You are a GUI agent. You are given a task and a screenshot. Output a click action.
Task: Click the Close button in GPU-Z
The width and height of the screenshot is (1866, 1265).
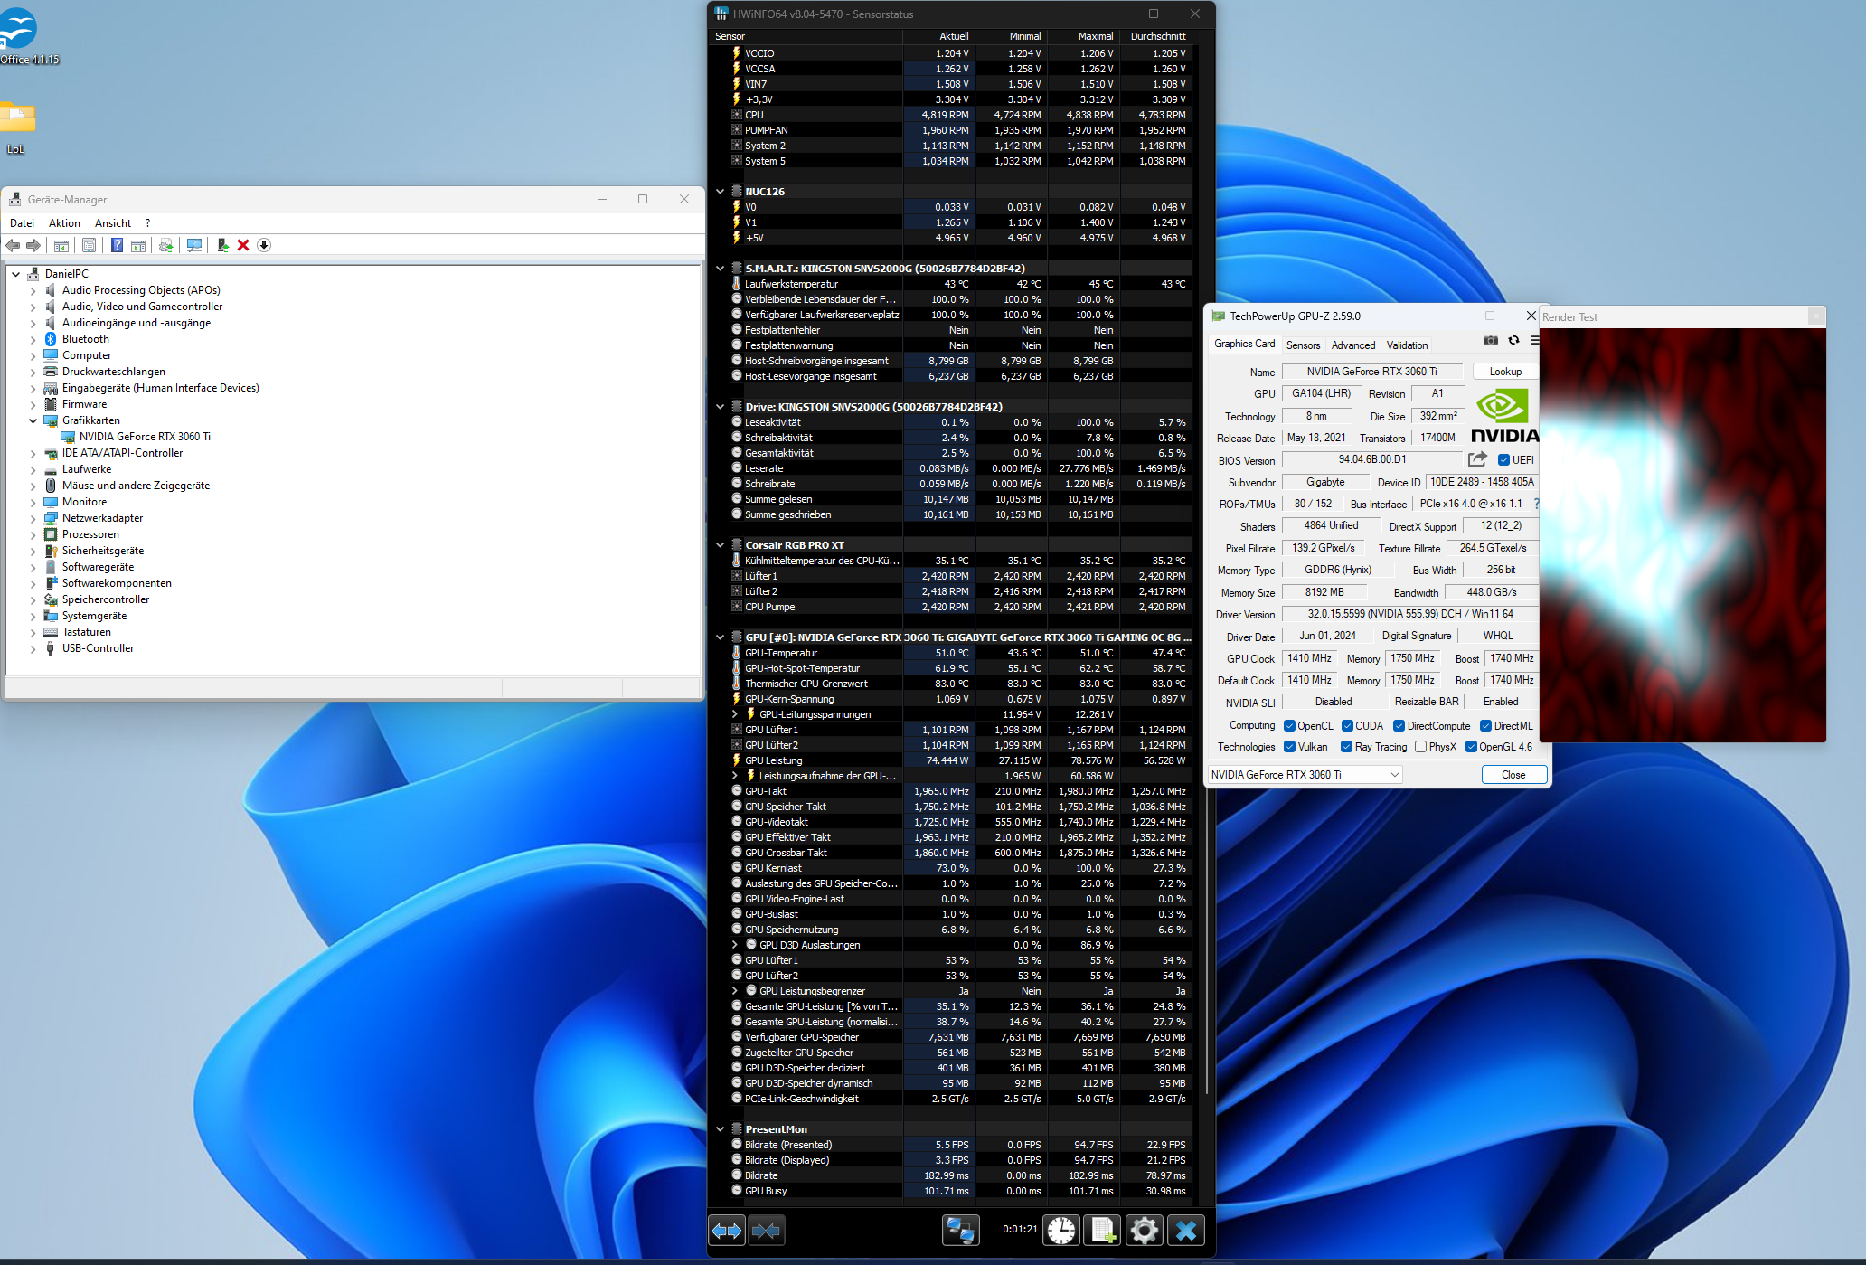tap(1513, 775)
